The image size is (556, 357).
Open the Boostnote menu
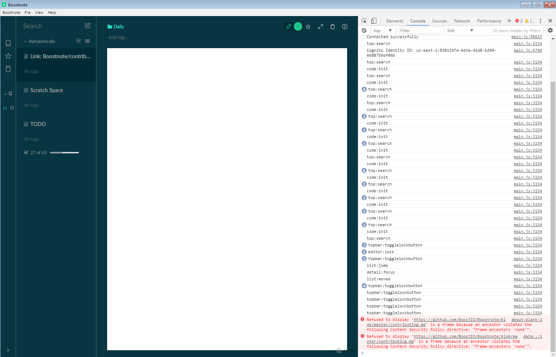tap(11, 12)
